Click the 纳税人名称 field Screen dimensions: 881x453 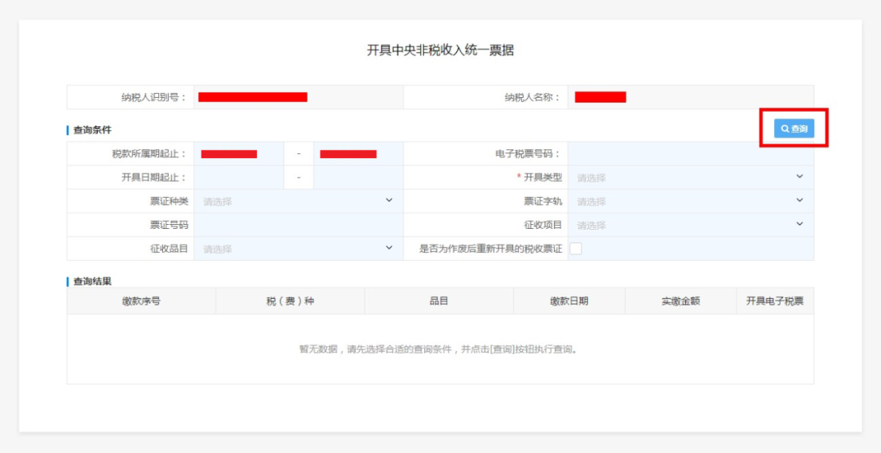pyautogui.click(x=690, y=97)
